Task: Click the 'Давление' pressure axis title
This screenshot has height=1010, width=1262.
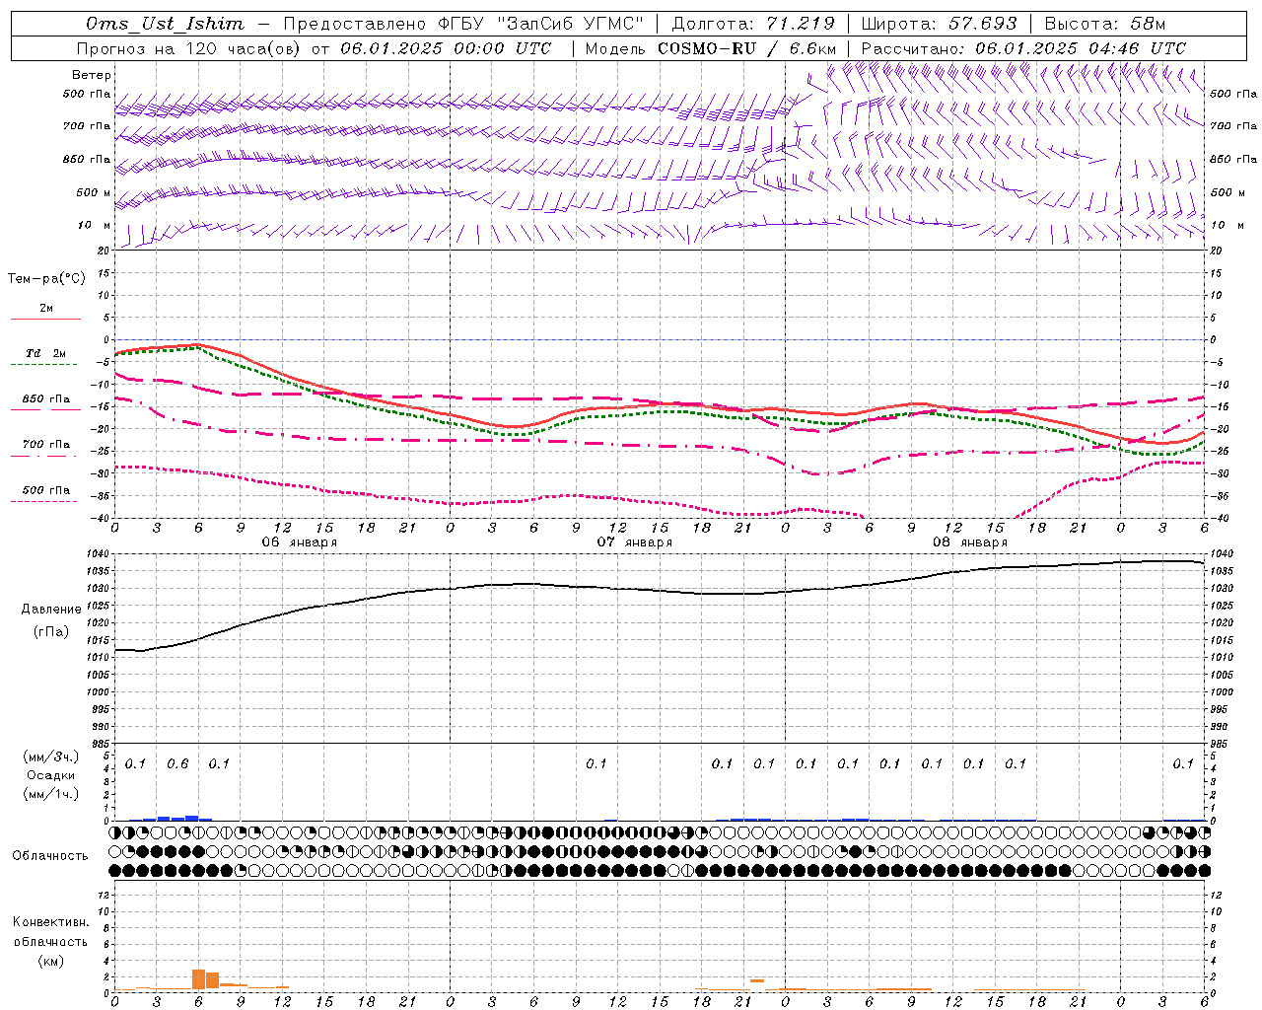Action: click(x=51, y=610)
